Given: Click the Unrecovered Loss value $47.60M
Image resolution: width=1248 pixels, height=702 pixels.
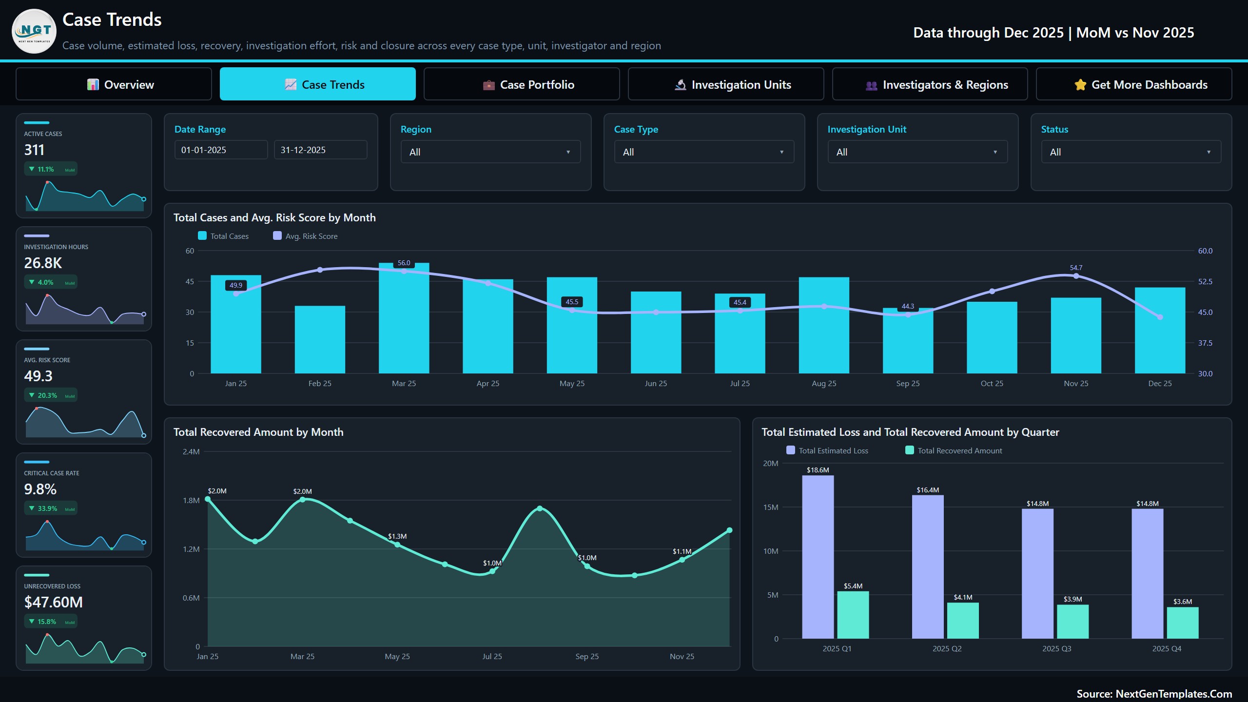Looking at the screenshot, I should [x=54, y=602].
